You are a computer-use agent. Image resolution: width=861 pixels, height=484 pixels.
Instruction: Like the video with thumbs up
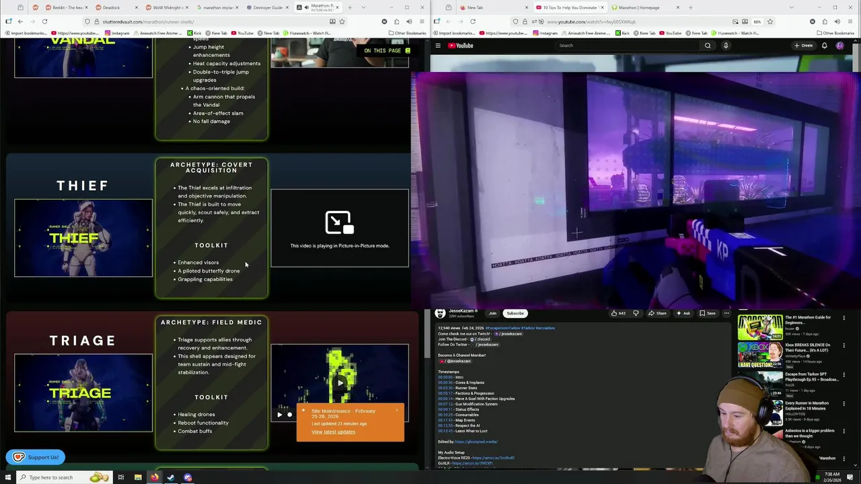point(618,313)
